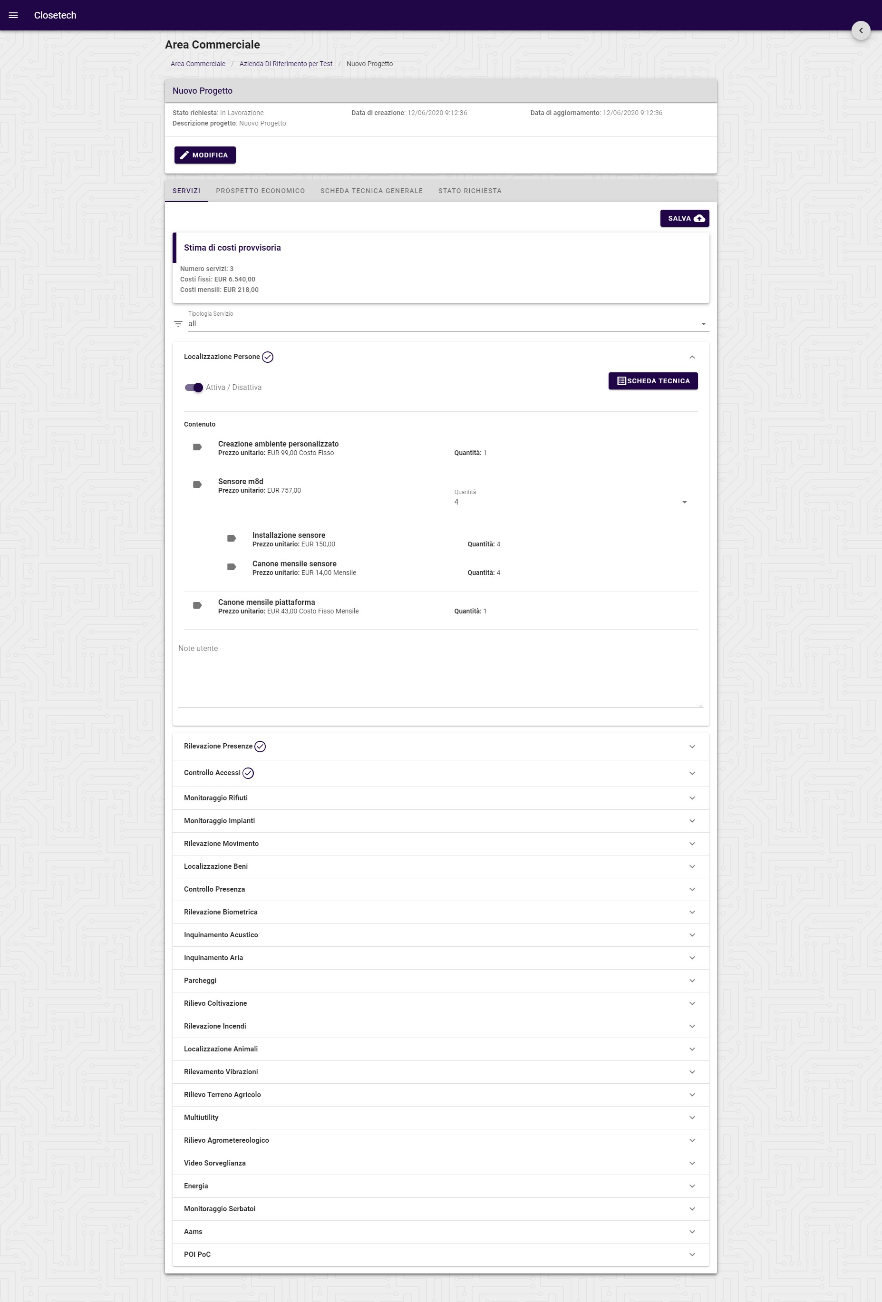This screenshot has height=1302, width=882.
Task: Click the 'Numero servizi: 3' text
Action: [x=207, y=269]
